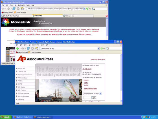The height and width of the screenshot is (119, 158).
Task: Open Getting Started bookmark in Site Entry window
Action: pyautogui.click(x=7, y=12)
